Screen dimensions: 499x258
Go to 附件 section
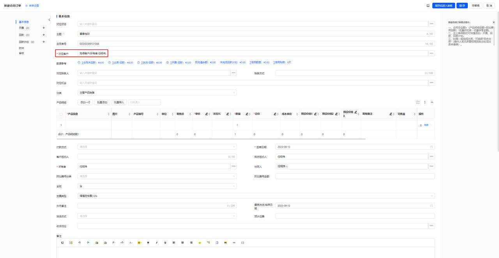click(x=21, y=48)
